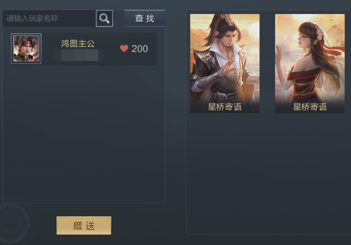Click the golden 赠送 button
This screenshot has width=351, height=245.
(84, 225)
